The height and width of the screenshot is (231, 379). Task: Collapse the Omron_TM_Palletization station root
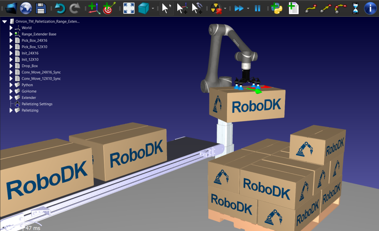coord(5,21)
